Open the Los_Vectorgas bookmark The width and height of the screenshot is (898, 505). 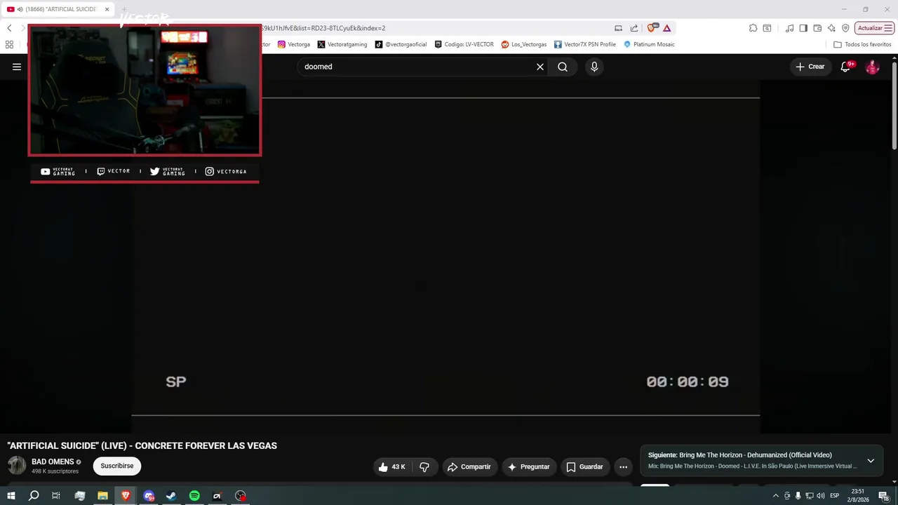pos(524,44)
